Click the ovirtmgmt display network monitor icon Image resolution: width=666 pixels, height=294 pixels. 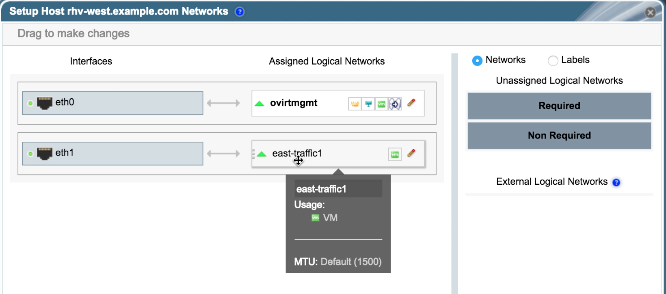[368, 104]
